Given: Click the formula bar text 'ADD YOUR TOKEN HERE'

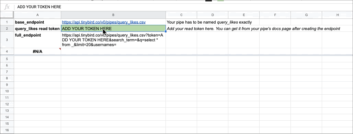Looking at the screenshot, I should pos(39,7).
